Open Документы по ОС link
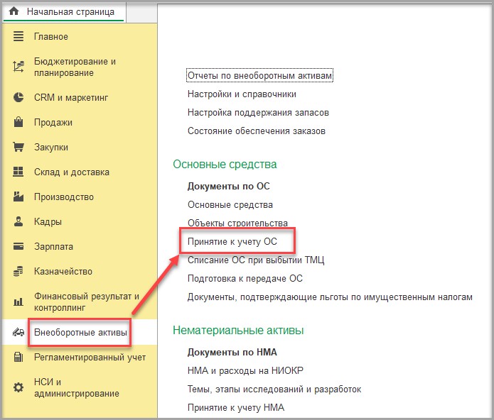This screenshot has width=494, height=420. [228, 186]
